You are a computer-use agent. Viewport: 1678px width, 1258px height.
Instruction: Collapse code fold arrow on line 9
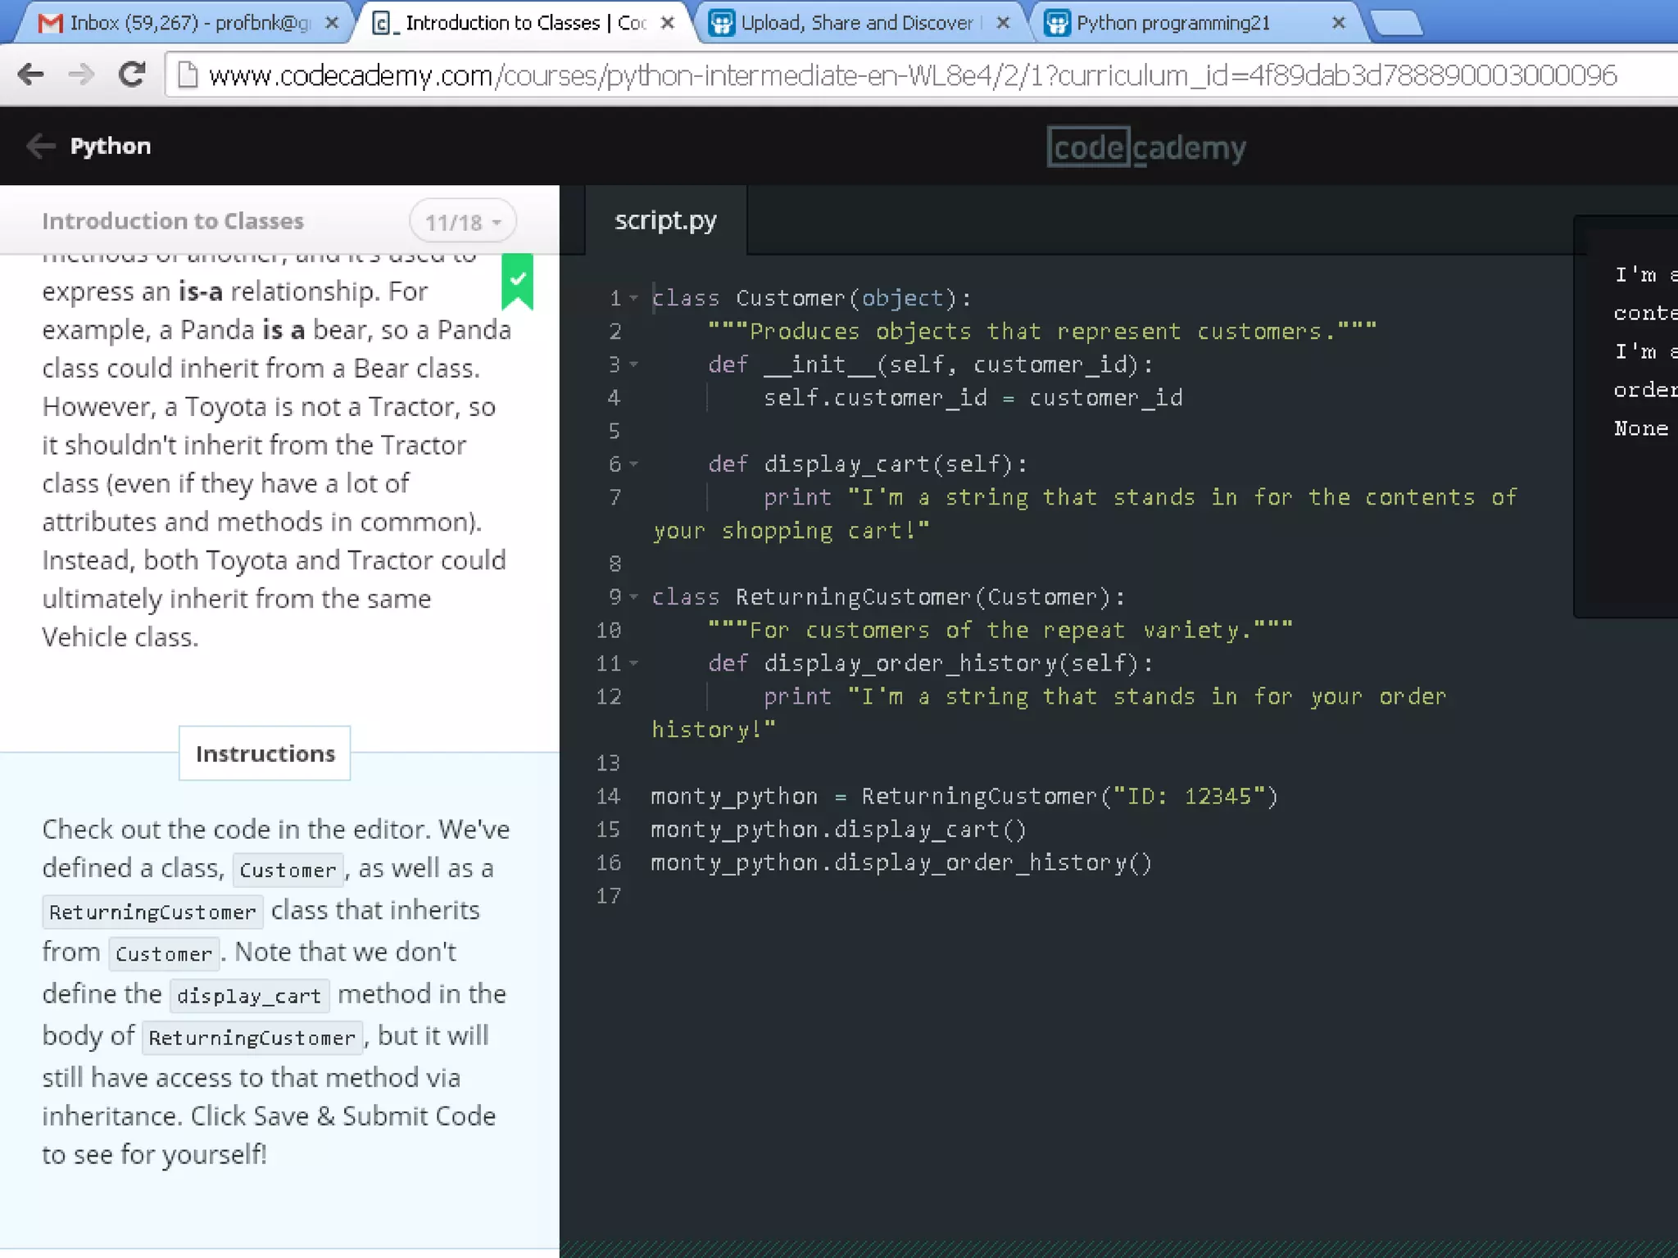click(x=633, y=597)
